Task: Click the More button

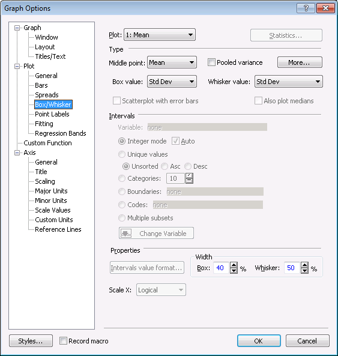Action: pyautogui.click(x=300, y=62)
